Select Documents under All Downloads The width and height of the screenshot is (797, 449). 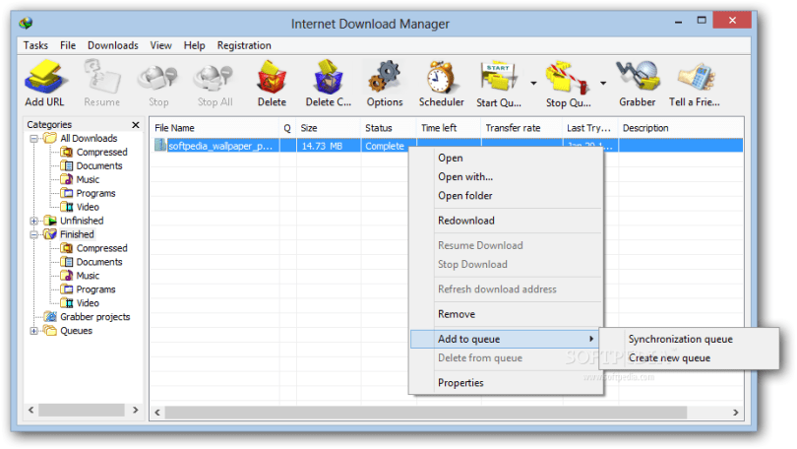point(99,165)
